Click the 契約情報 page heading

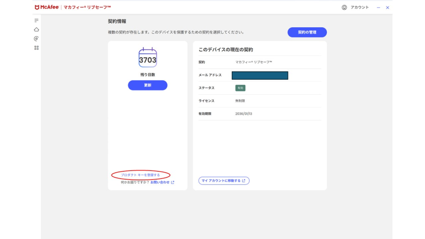(117, 21)
